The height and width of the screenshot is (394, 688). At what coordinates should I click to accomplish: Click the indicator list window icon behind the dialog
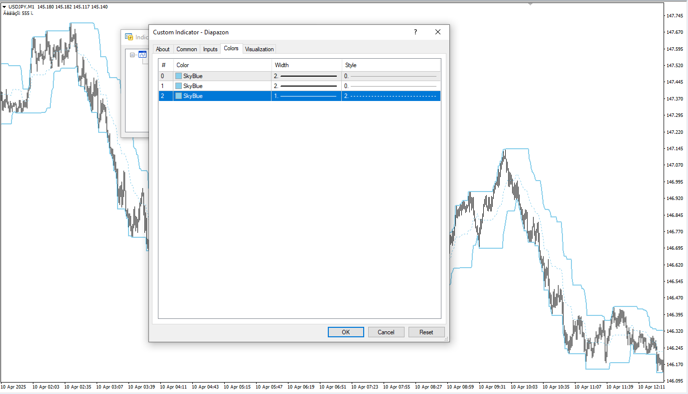click(x=129, y=37)
